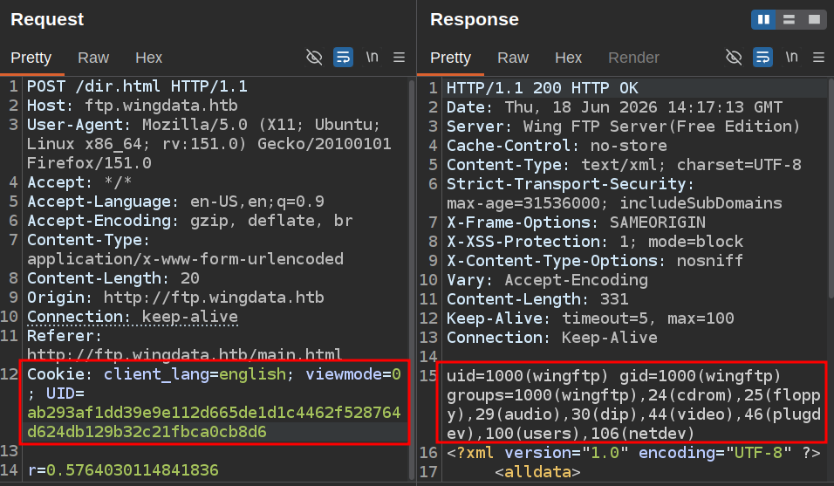
Task: Toggle hidden characters icon in Response panel
Action: [x=734, y=57]
